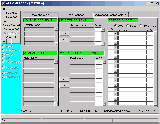
Task: Move section to Selected Sections with >> button
Action: [64, 33]
